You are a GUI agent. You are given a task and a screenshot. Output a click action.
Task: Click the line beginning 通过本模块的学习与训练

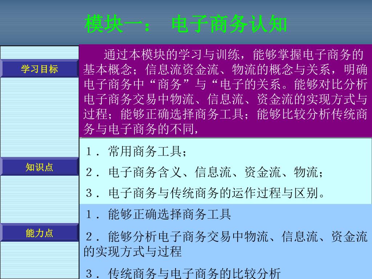[x=233, y=55]
